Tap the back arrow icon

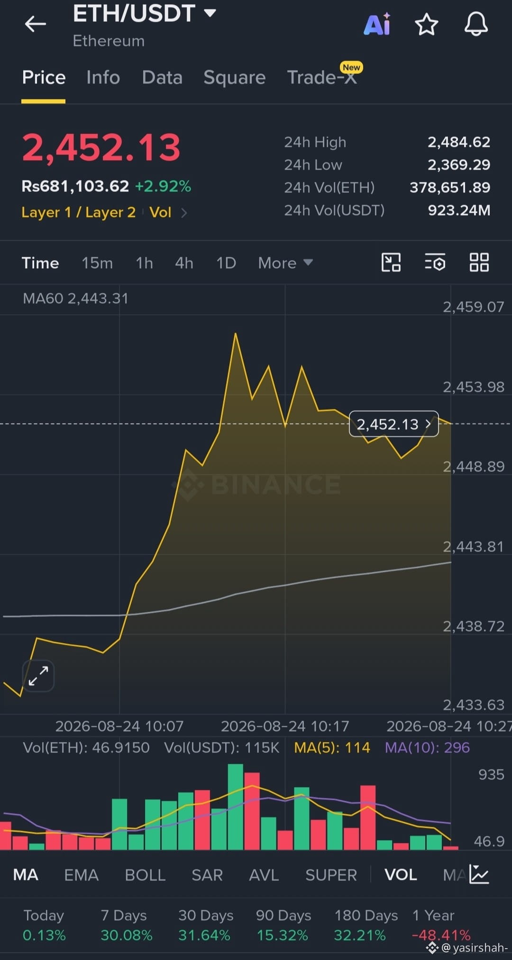click(36, 24)
